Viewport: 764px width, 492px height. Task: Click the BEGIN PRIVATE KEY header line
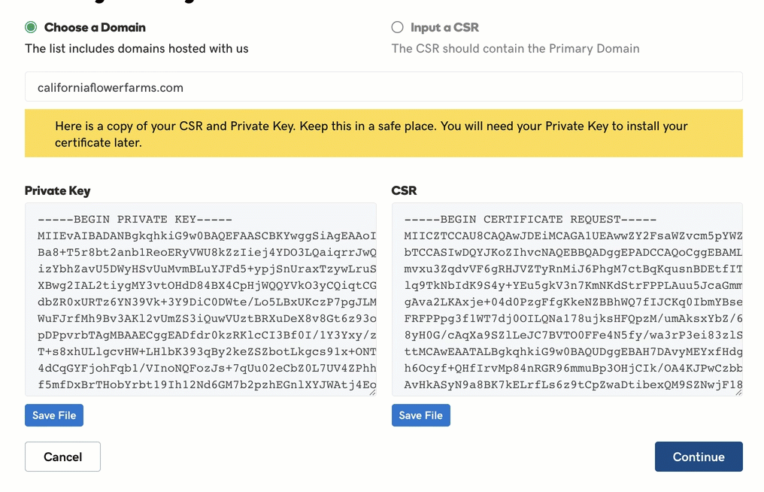pyautogui.click(x=135, y=220)
